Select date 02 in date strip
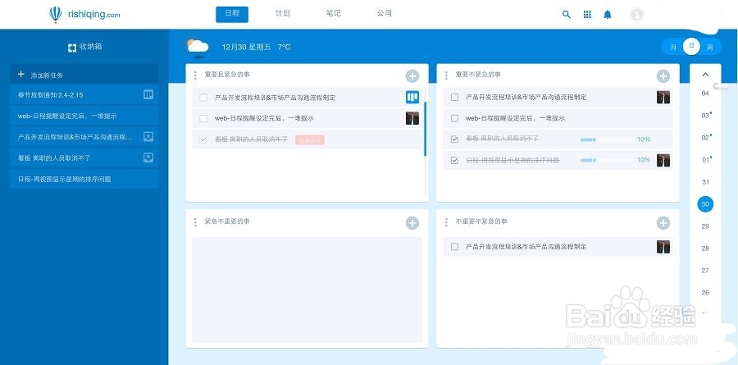Image resolution: width=738 pixels, height=365 pixels. click(x=705, y=138)
